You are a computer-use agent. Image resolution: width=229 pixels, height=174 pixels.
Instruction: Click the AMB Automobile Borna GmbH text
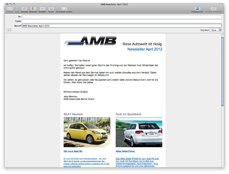coord(79,99)
